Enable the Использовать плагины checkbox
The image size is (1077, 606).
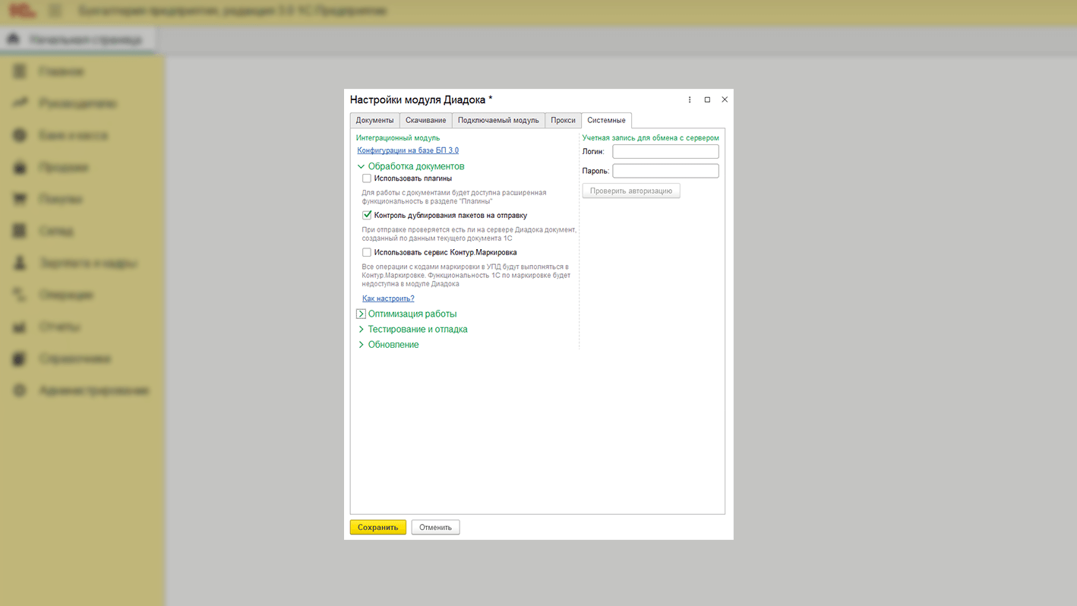point(367,178)
